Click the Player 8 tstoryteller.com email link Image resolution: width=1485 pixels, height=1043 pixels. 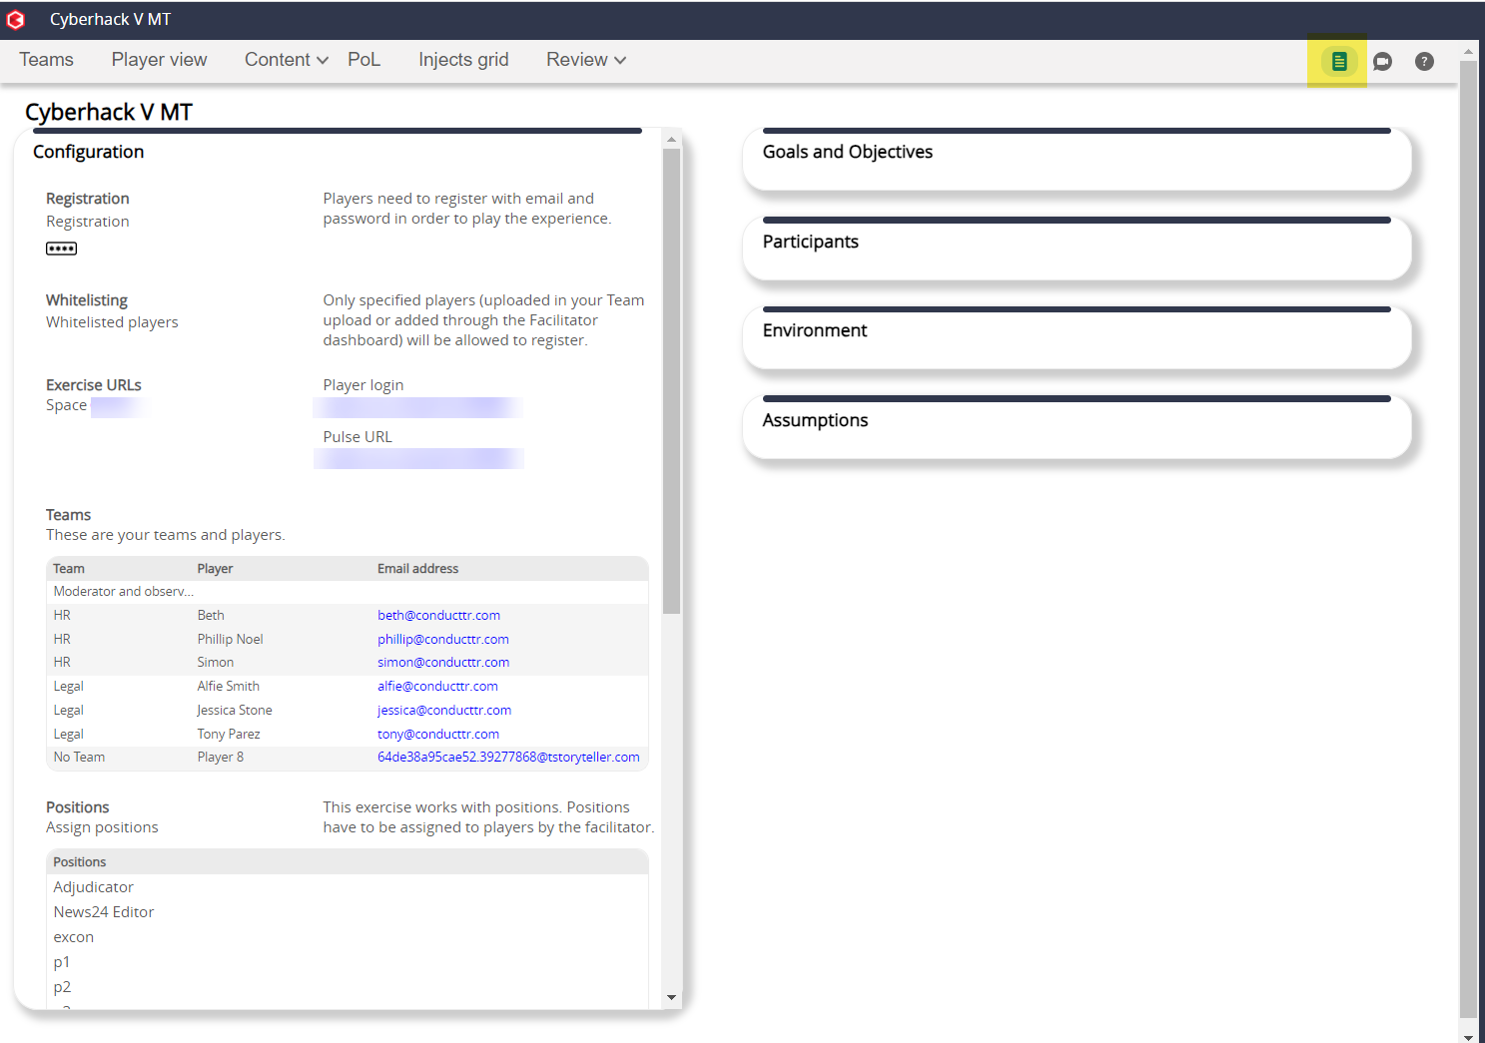[x=507, y=758]
